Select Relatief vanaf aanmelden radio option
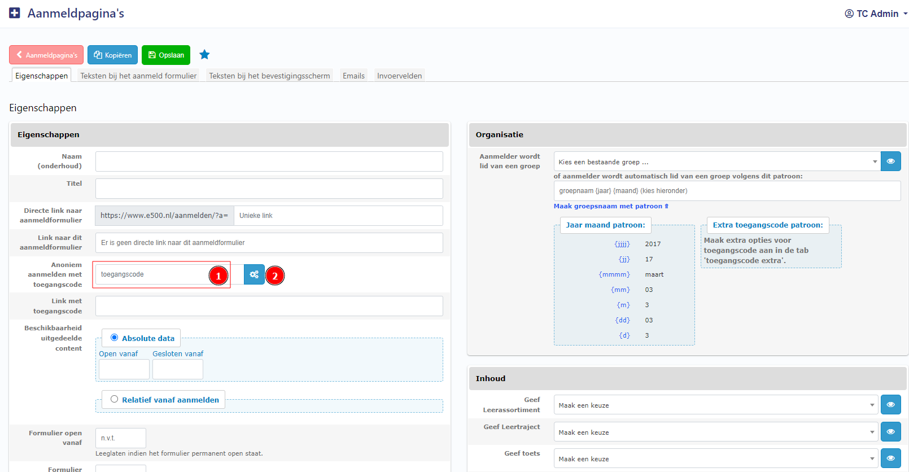This screenshot has height=472, width=909. click(x=115, y=399)
